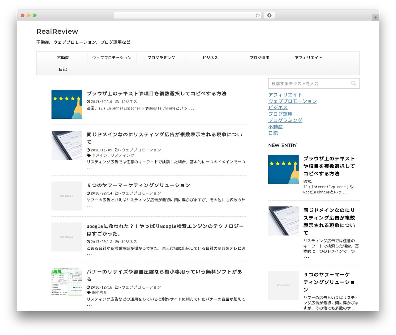The height and width of the screenshot is (335, 396).
Task: Click sidebar link 不動産
Action: pos(275,127)
